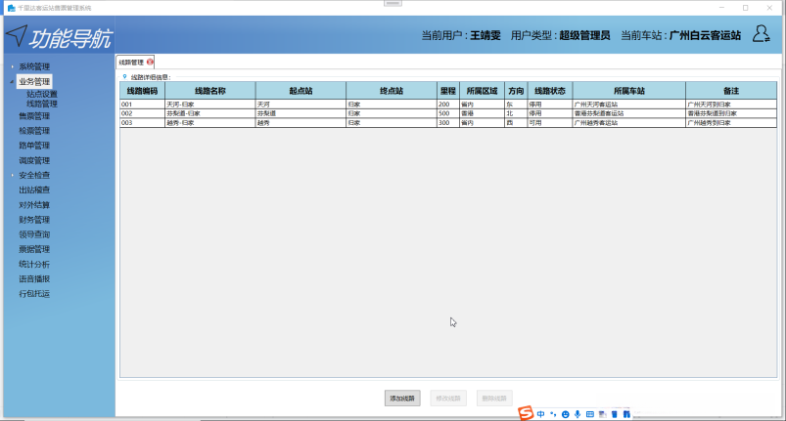Click the microphone voice input icon
Screen dimensions: 786x421
tap(578, 414)
